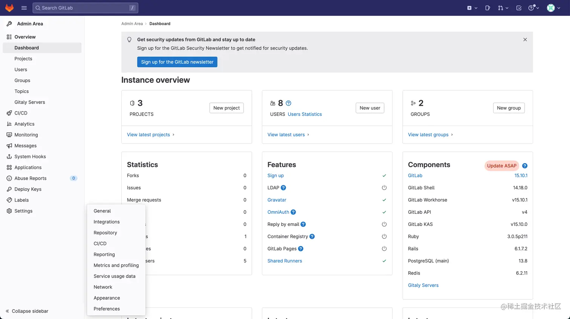Open the create new dropdown in top bar

pyautogui.click(x=472, y=8)
